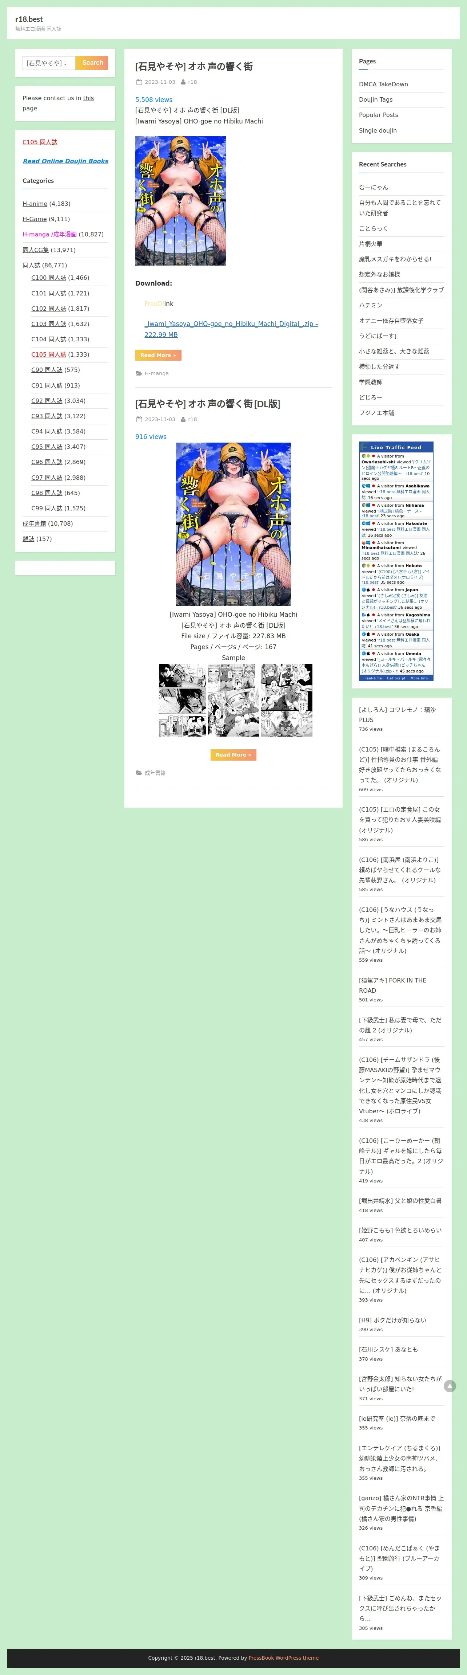Image resolution: width=467 pixels, height=1675 pixels.
Task: Open the C95 同人誌 subcategory
Action: (x=47, y=447)
